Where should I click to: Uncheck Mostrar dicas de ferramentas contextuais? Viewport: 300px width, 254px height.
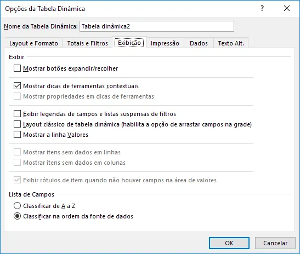point(17,86)
